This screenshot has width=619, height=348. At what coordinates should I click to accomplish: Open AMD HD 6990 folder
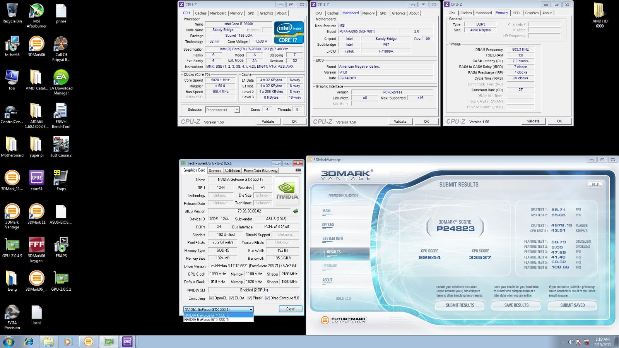pos(600,15)
